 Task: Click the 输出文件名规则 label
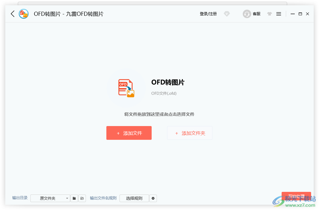(x=103, y=198)
